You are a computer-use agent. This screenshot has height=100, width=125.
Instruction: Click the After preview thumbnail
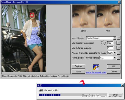click(108, 16)
